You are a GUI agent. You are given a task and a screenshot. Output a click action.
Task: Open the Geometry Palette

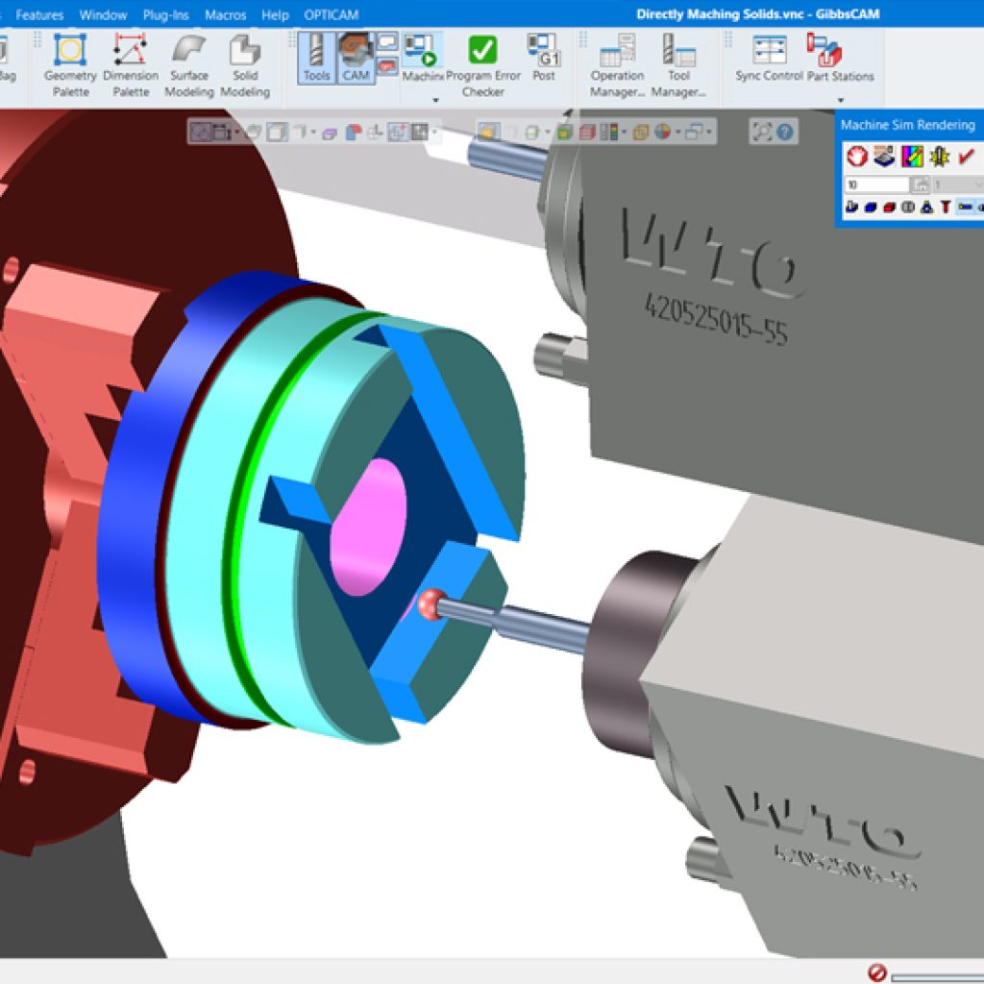point(70,63)
